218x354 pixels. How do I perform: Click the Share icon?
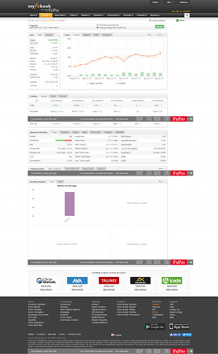[x=177, y=20]
